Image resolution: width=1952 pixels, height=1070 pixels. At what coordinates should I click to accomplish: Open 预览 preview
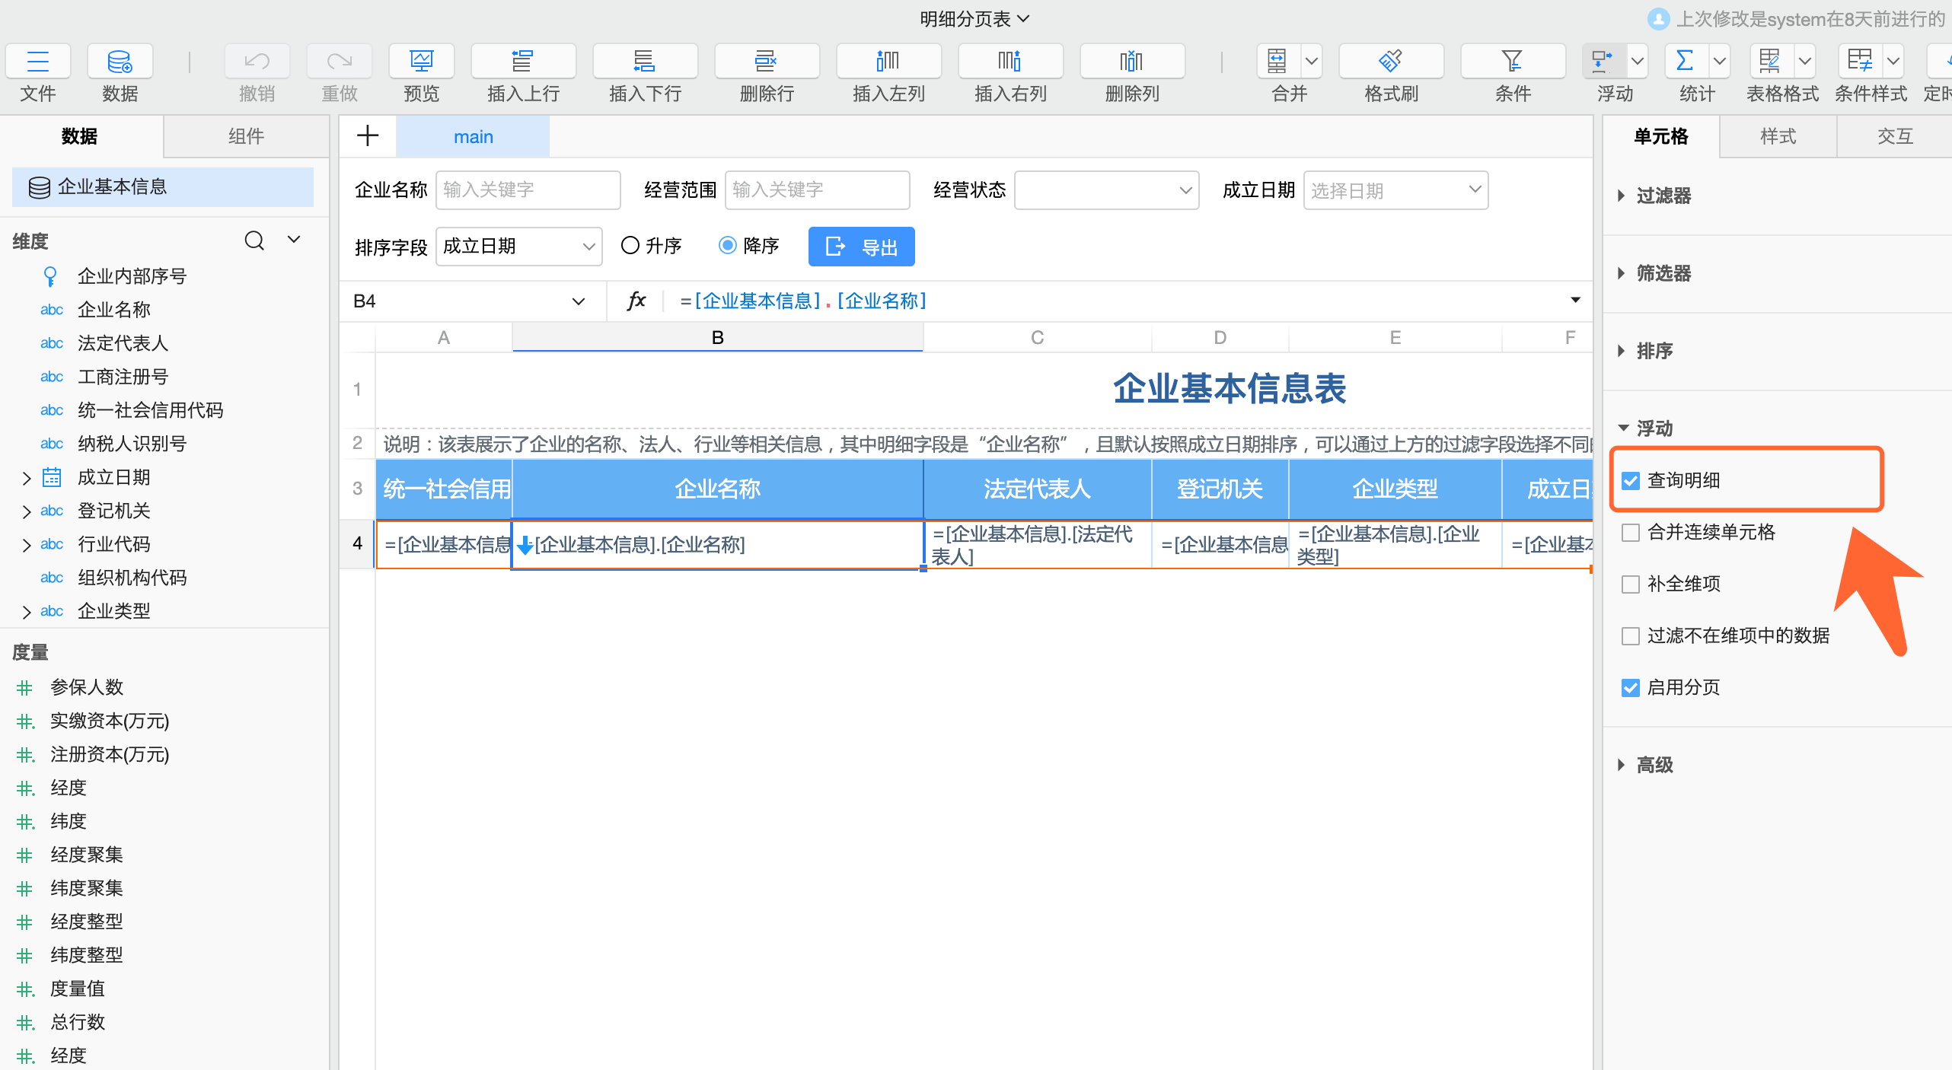[x=421, y=61]
